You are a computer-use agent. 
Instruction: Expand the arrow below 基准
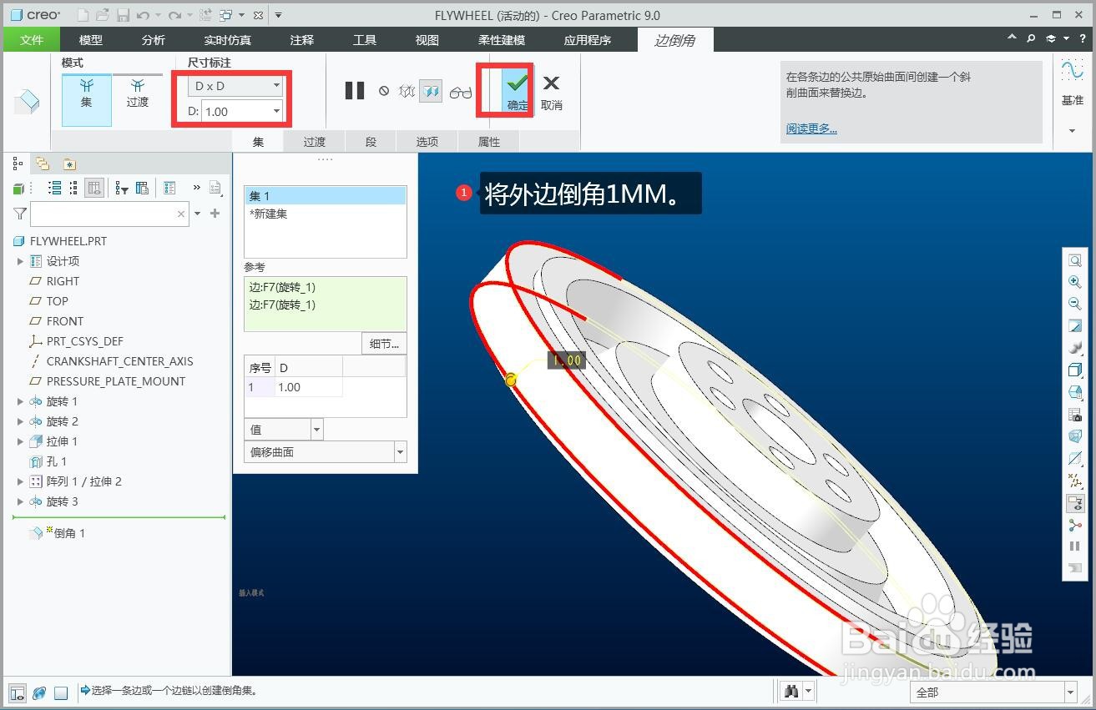1073,131
